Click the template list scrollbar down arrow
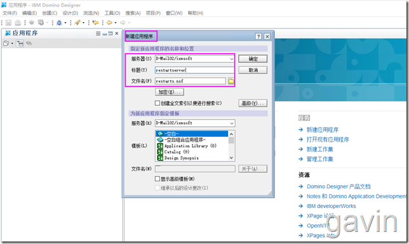Image resolution: width=409 pixels, height=244 pixels. coord(231,158)
